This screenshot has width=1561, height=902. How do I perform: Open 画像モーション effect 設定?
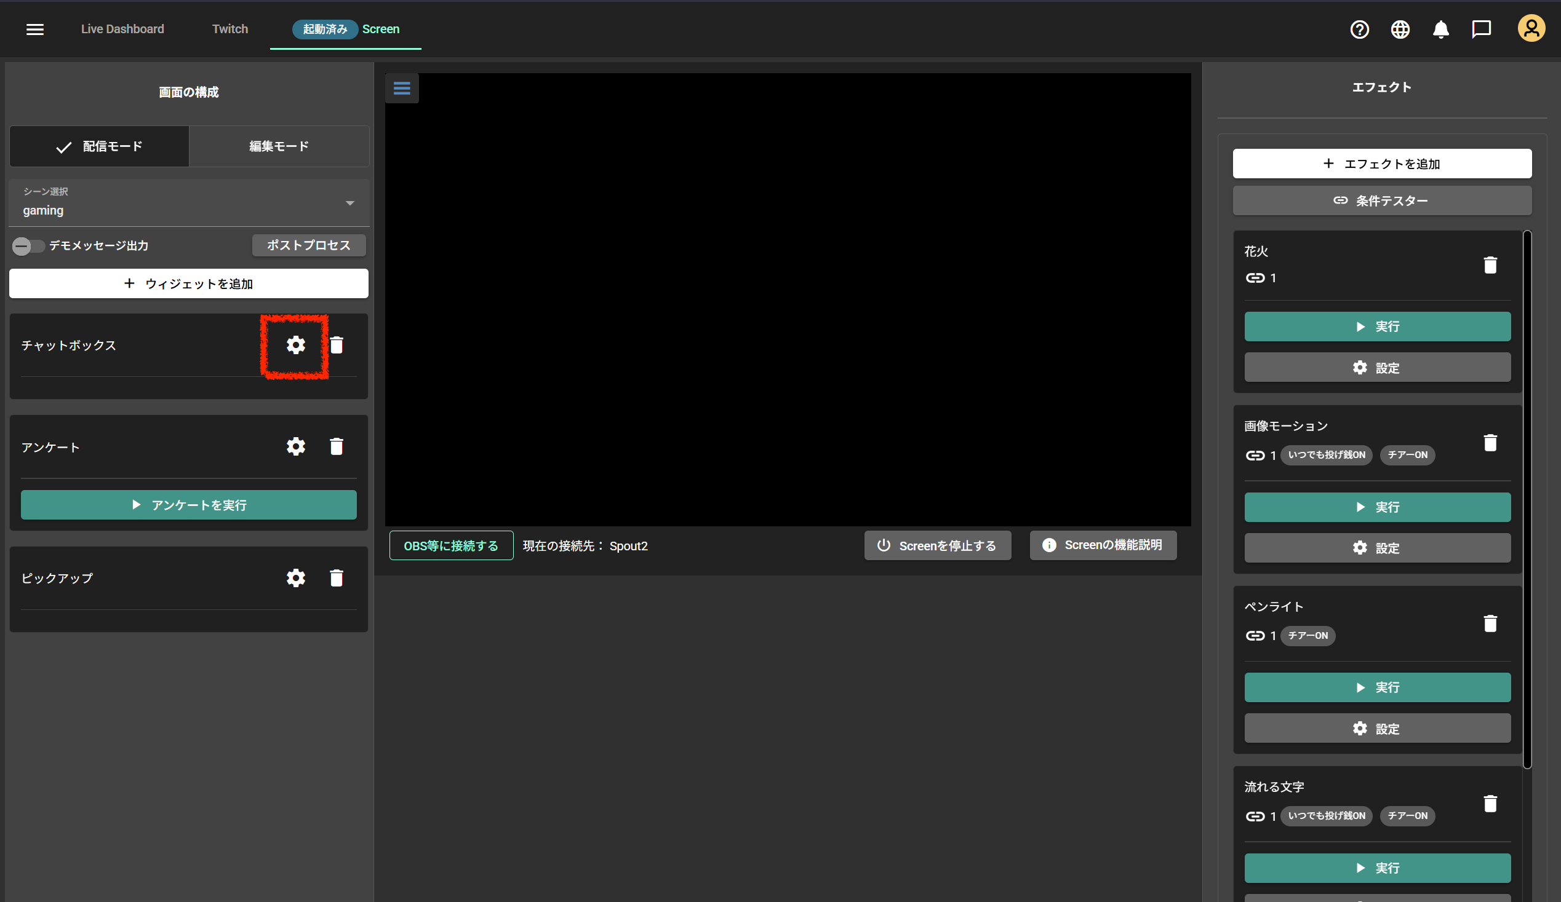click(1378, 548)
